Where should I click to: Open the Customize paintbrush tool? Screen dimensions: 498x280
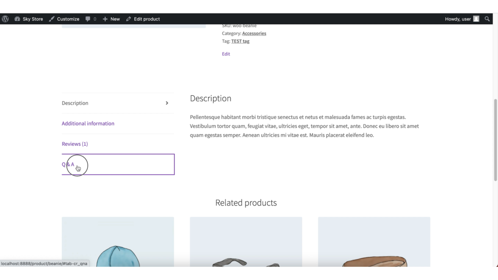tap(64, 18)
